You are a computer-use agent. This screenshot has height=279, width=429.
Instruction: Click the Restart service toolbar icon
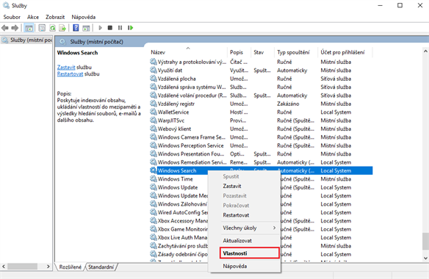coord(130,28)
